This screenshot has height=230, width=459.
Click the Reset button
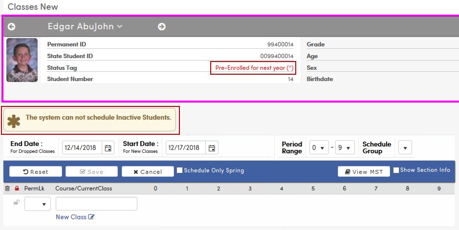(x=36, y=171)
